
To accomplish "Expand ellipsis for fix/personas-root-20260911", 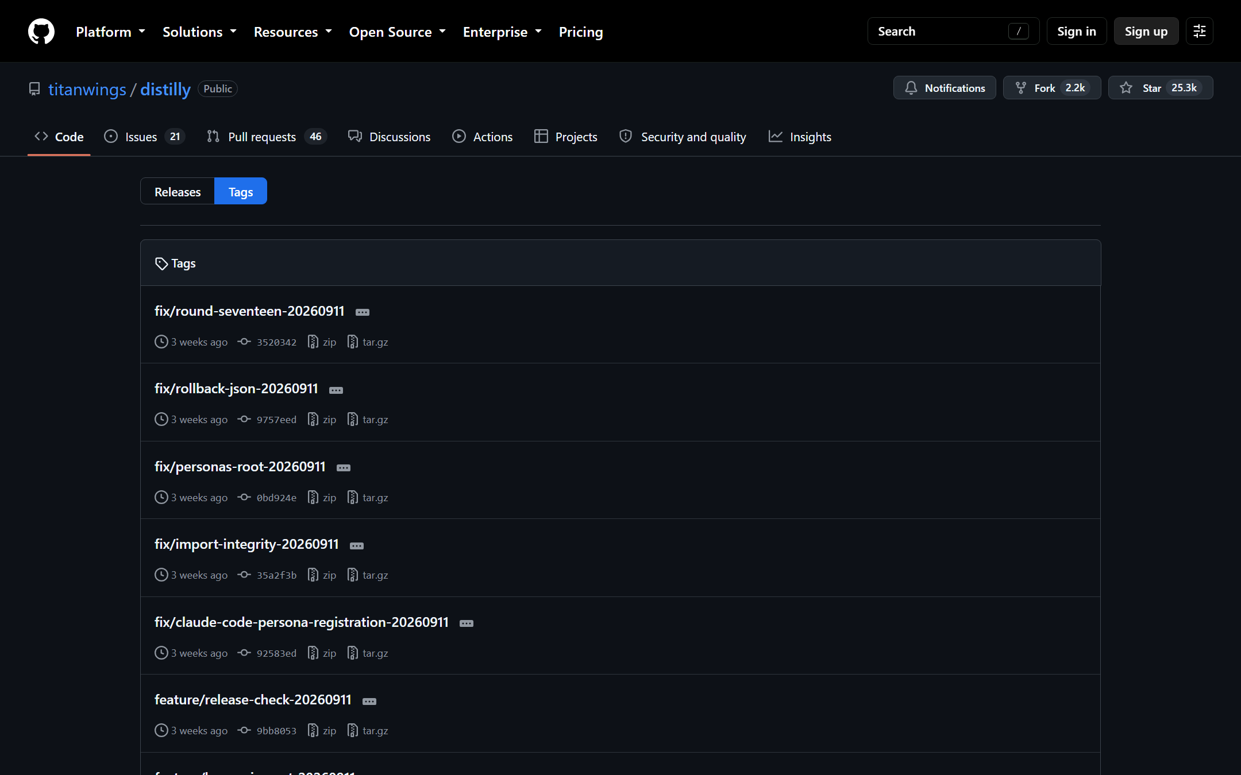I will pyautogui.click(x=344, y=468).
